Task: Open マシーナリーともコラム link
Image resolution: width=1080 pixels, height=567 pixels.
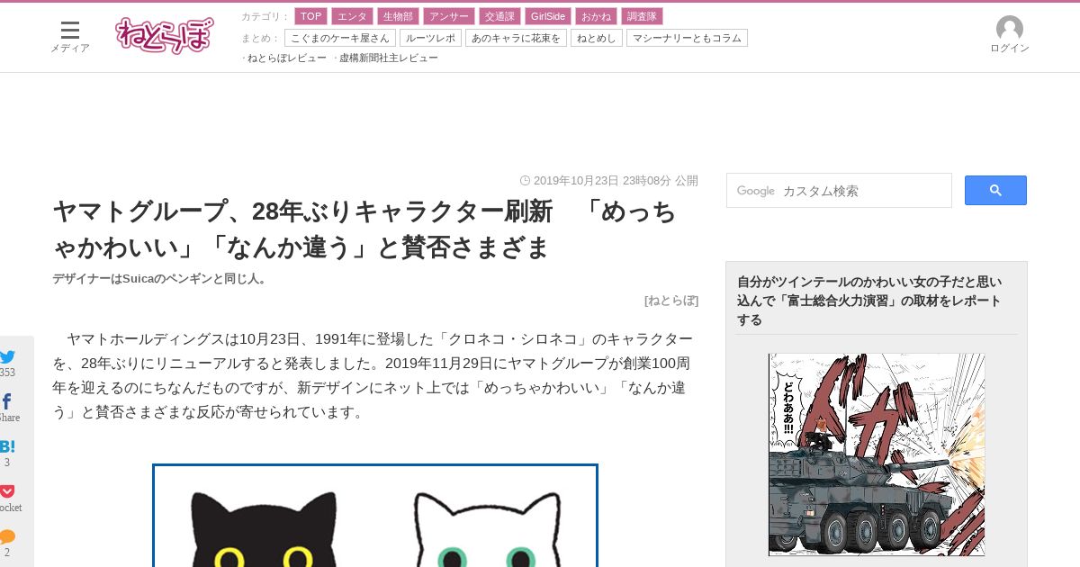Action: [x=687, y=38]
